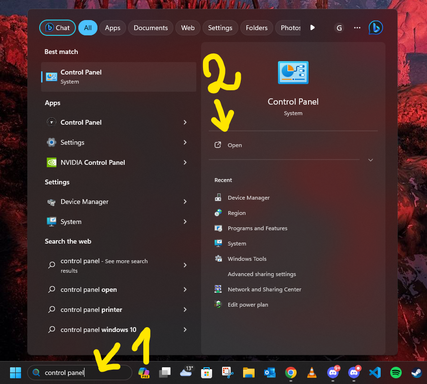427x384 pixels.
Task: Open Task View from taskbar
Action: pyautogui.click(x=165, y=373)
